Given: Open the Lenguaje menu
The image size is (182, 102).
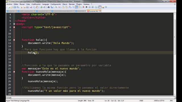Looking at the screenshot, I should pos(45,4).
